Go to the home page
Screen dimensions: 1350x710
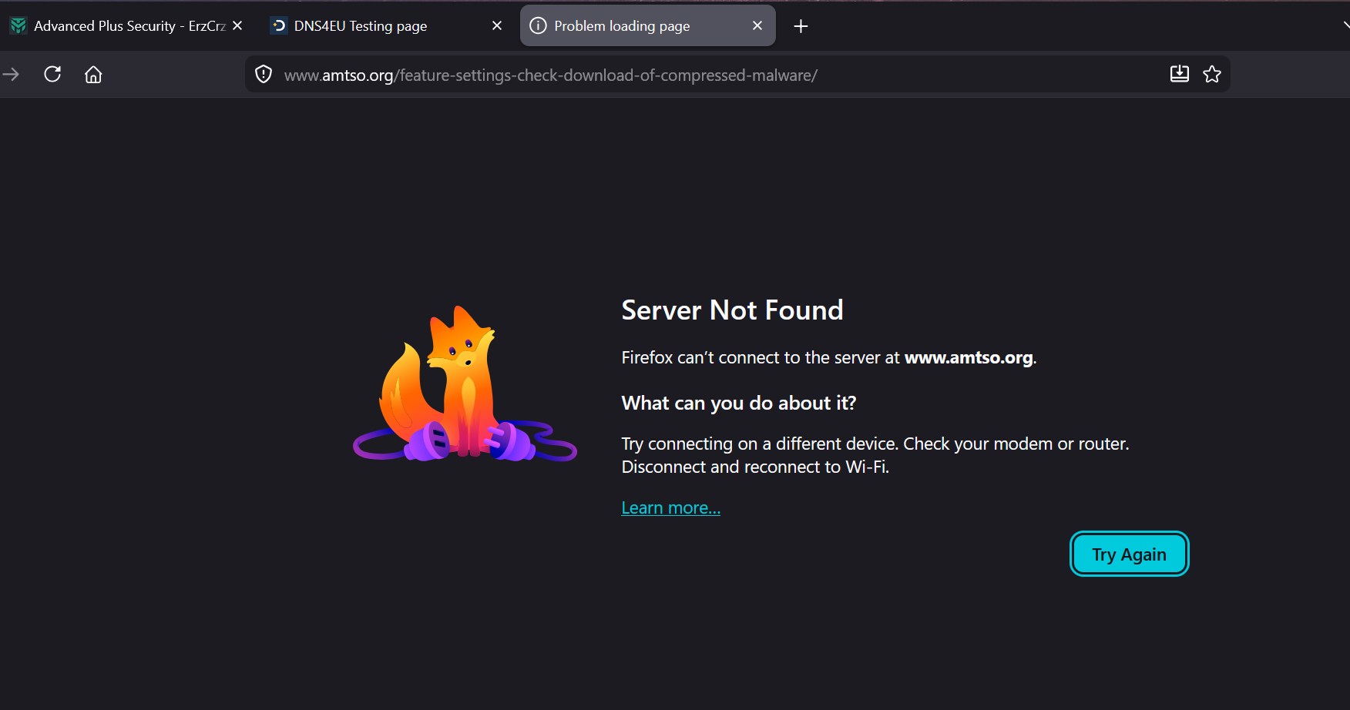(x=93, y=75)
